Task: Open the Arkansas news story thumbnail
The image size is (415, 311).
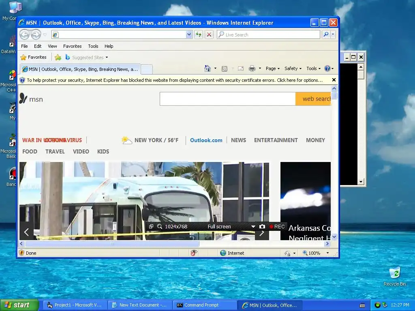Action: click(x=306, y=201)
